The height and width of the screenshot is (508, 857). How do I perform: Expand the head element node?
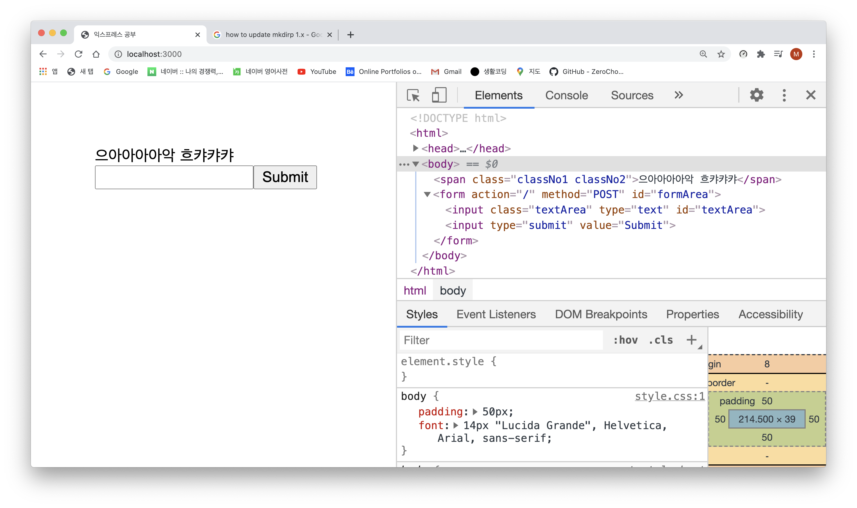coord(415,148)
